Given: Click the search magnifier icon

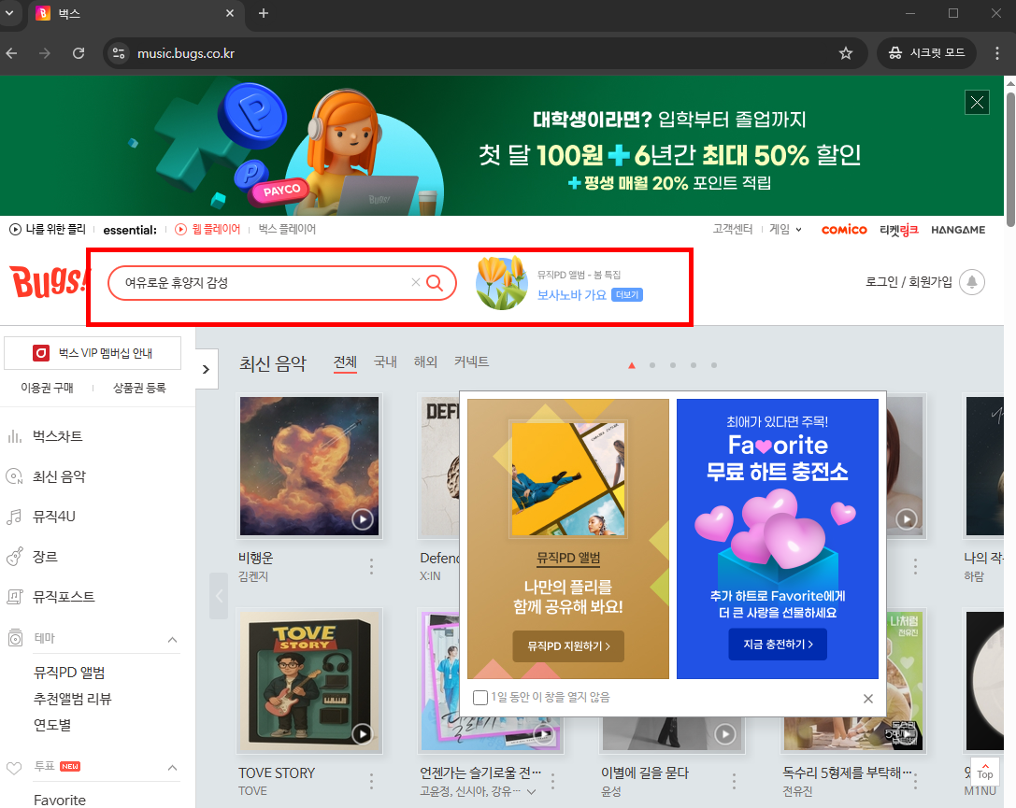Looking at the screenshot, I should click(x=435, y=282).
